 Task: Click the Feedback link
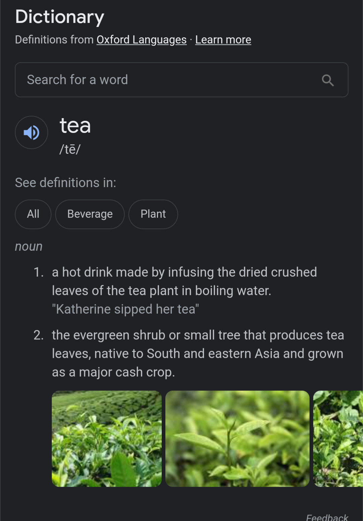(327, 517)
